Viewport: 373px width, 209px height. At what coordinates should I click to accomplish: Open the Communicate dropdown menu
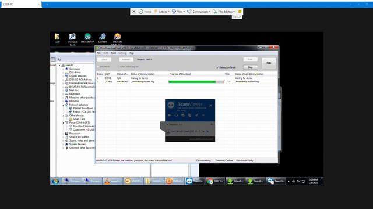pos(199,12)
